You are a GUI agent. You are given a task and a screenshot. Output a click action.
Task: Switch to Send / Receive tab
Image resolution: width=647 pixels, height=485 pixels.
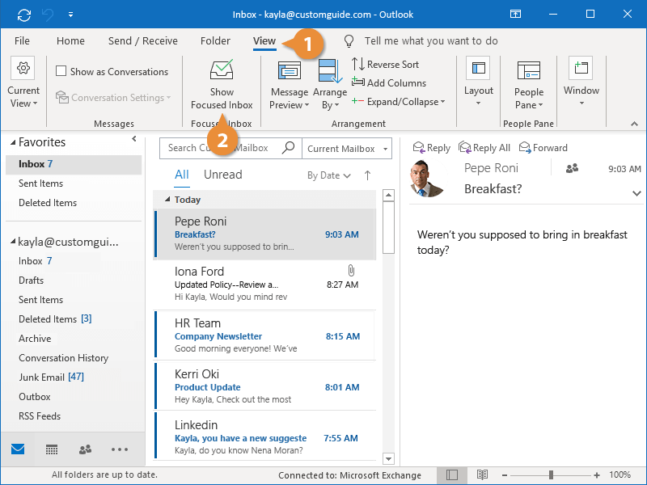pyautogui.click(x=143, y=41)
